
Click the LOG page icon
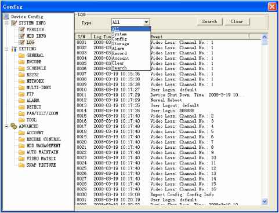pos(21,42)
